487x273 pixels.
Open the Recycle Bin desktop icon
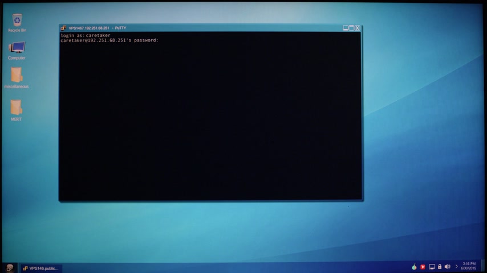[17, 20]
